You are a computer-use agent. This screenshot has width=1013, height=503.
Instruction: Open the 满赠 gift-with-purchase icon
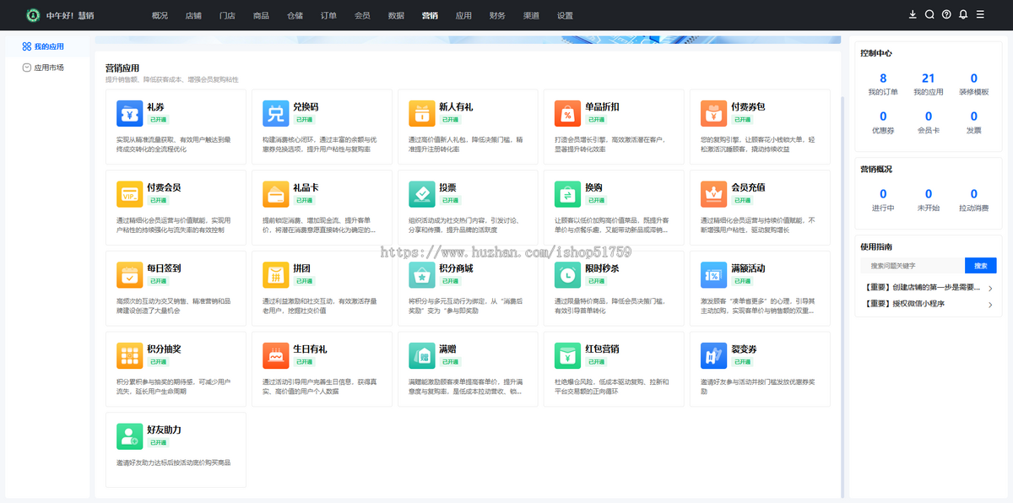point(422,355)
